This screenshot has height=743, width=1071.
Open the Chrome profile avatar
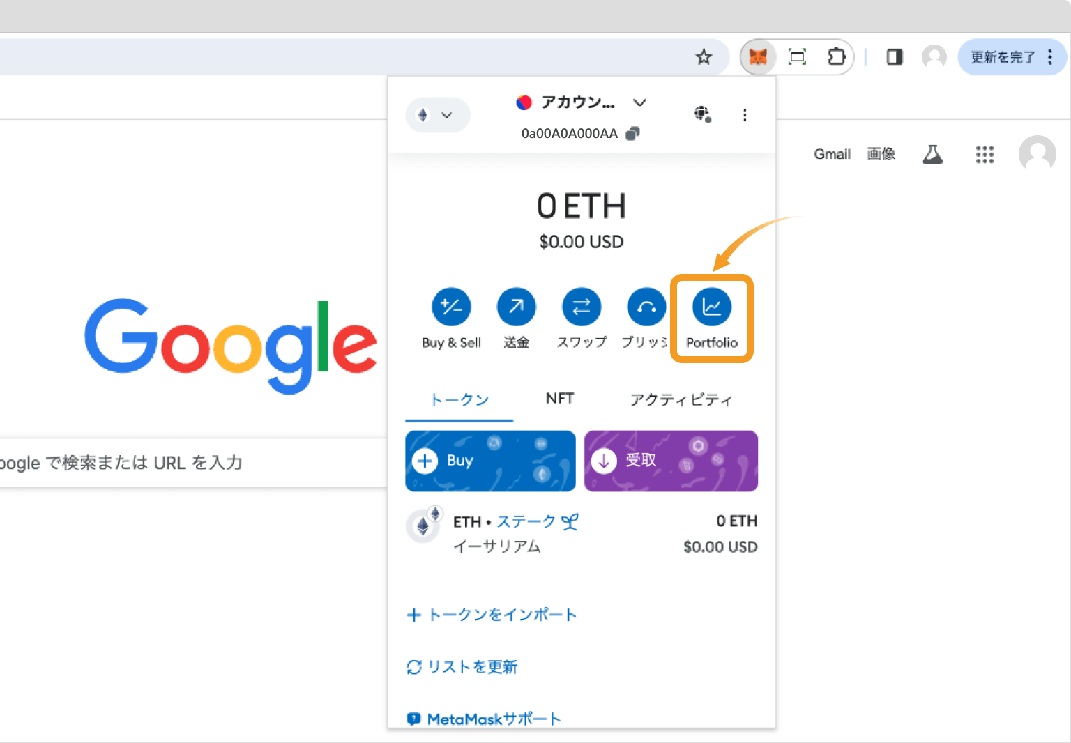click(934, 57)
